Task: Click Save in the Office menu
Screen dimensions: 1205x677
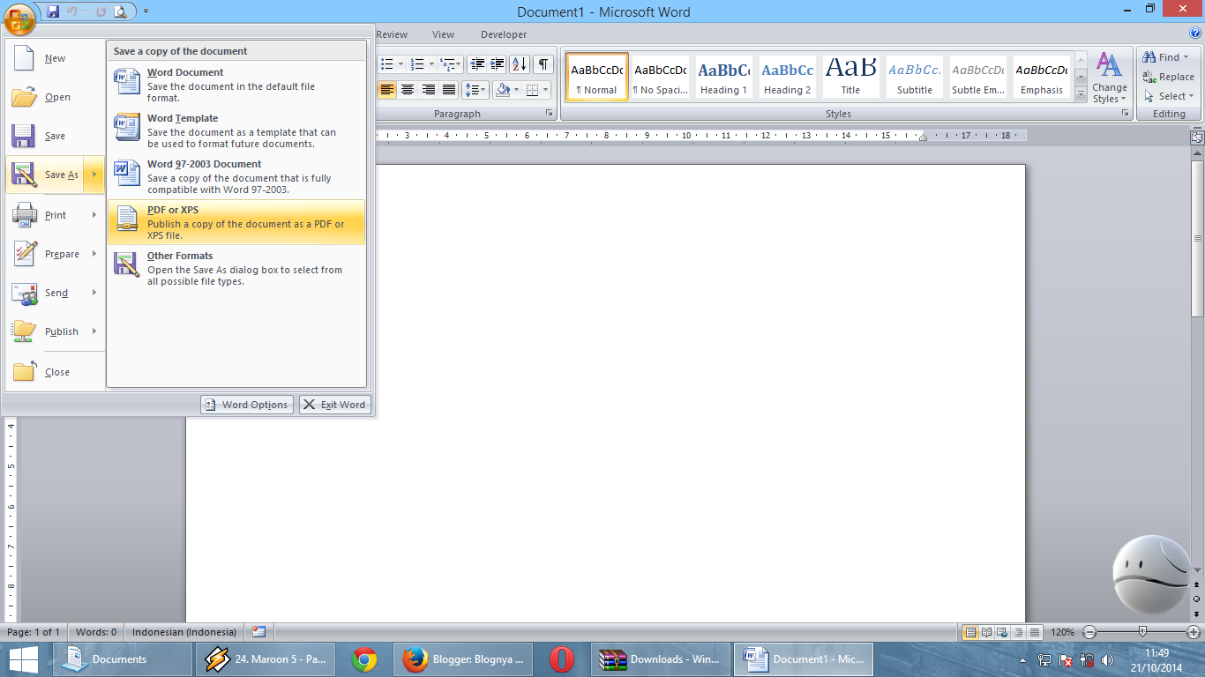Action: (x=55, y=136)
